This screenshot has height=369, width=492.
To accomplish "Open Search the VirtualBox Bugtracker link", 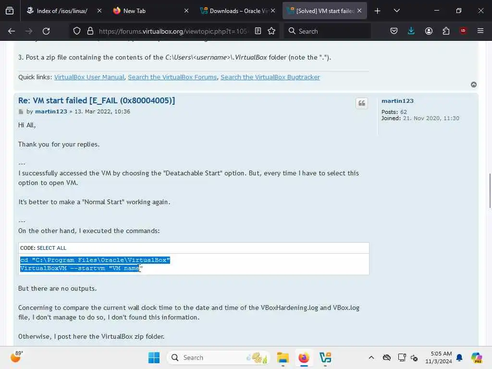I will (x=270, y=77).
